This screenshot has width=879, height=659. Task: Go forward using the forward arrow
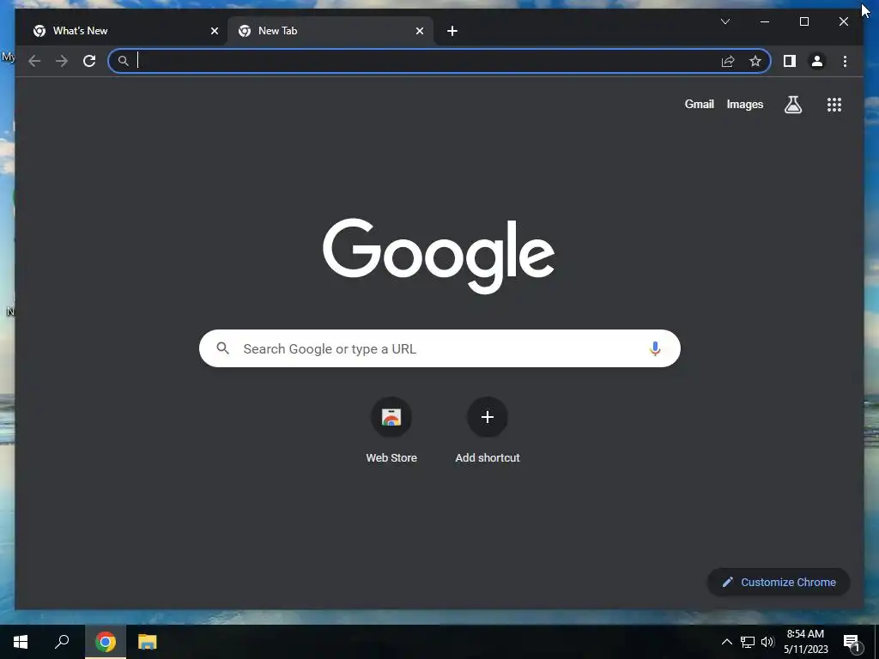[x=62, y=61]
